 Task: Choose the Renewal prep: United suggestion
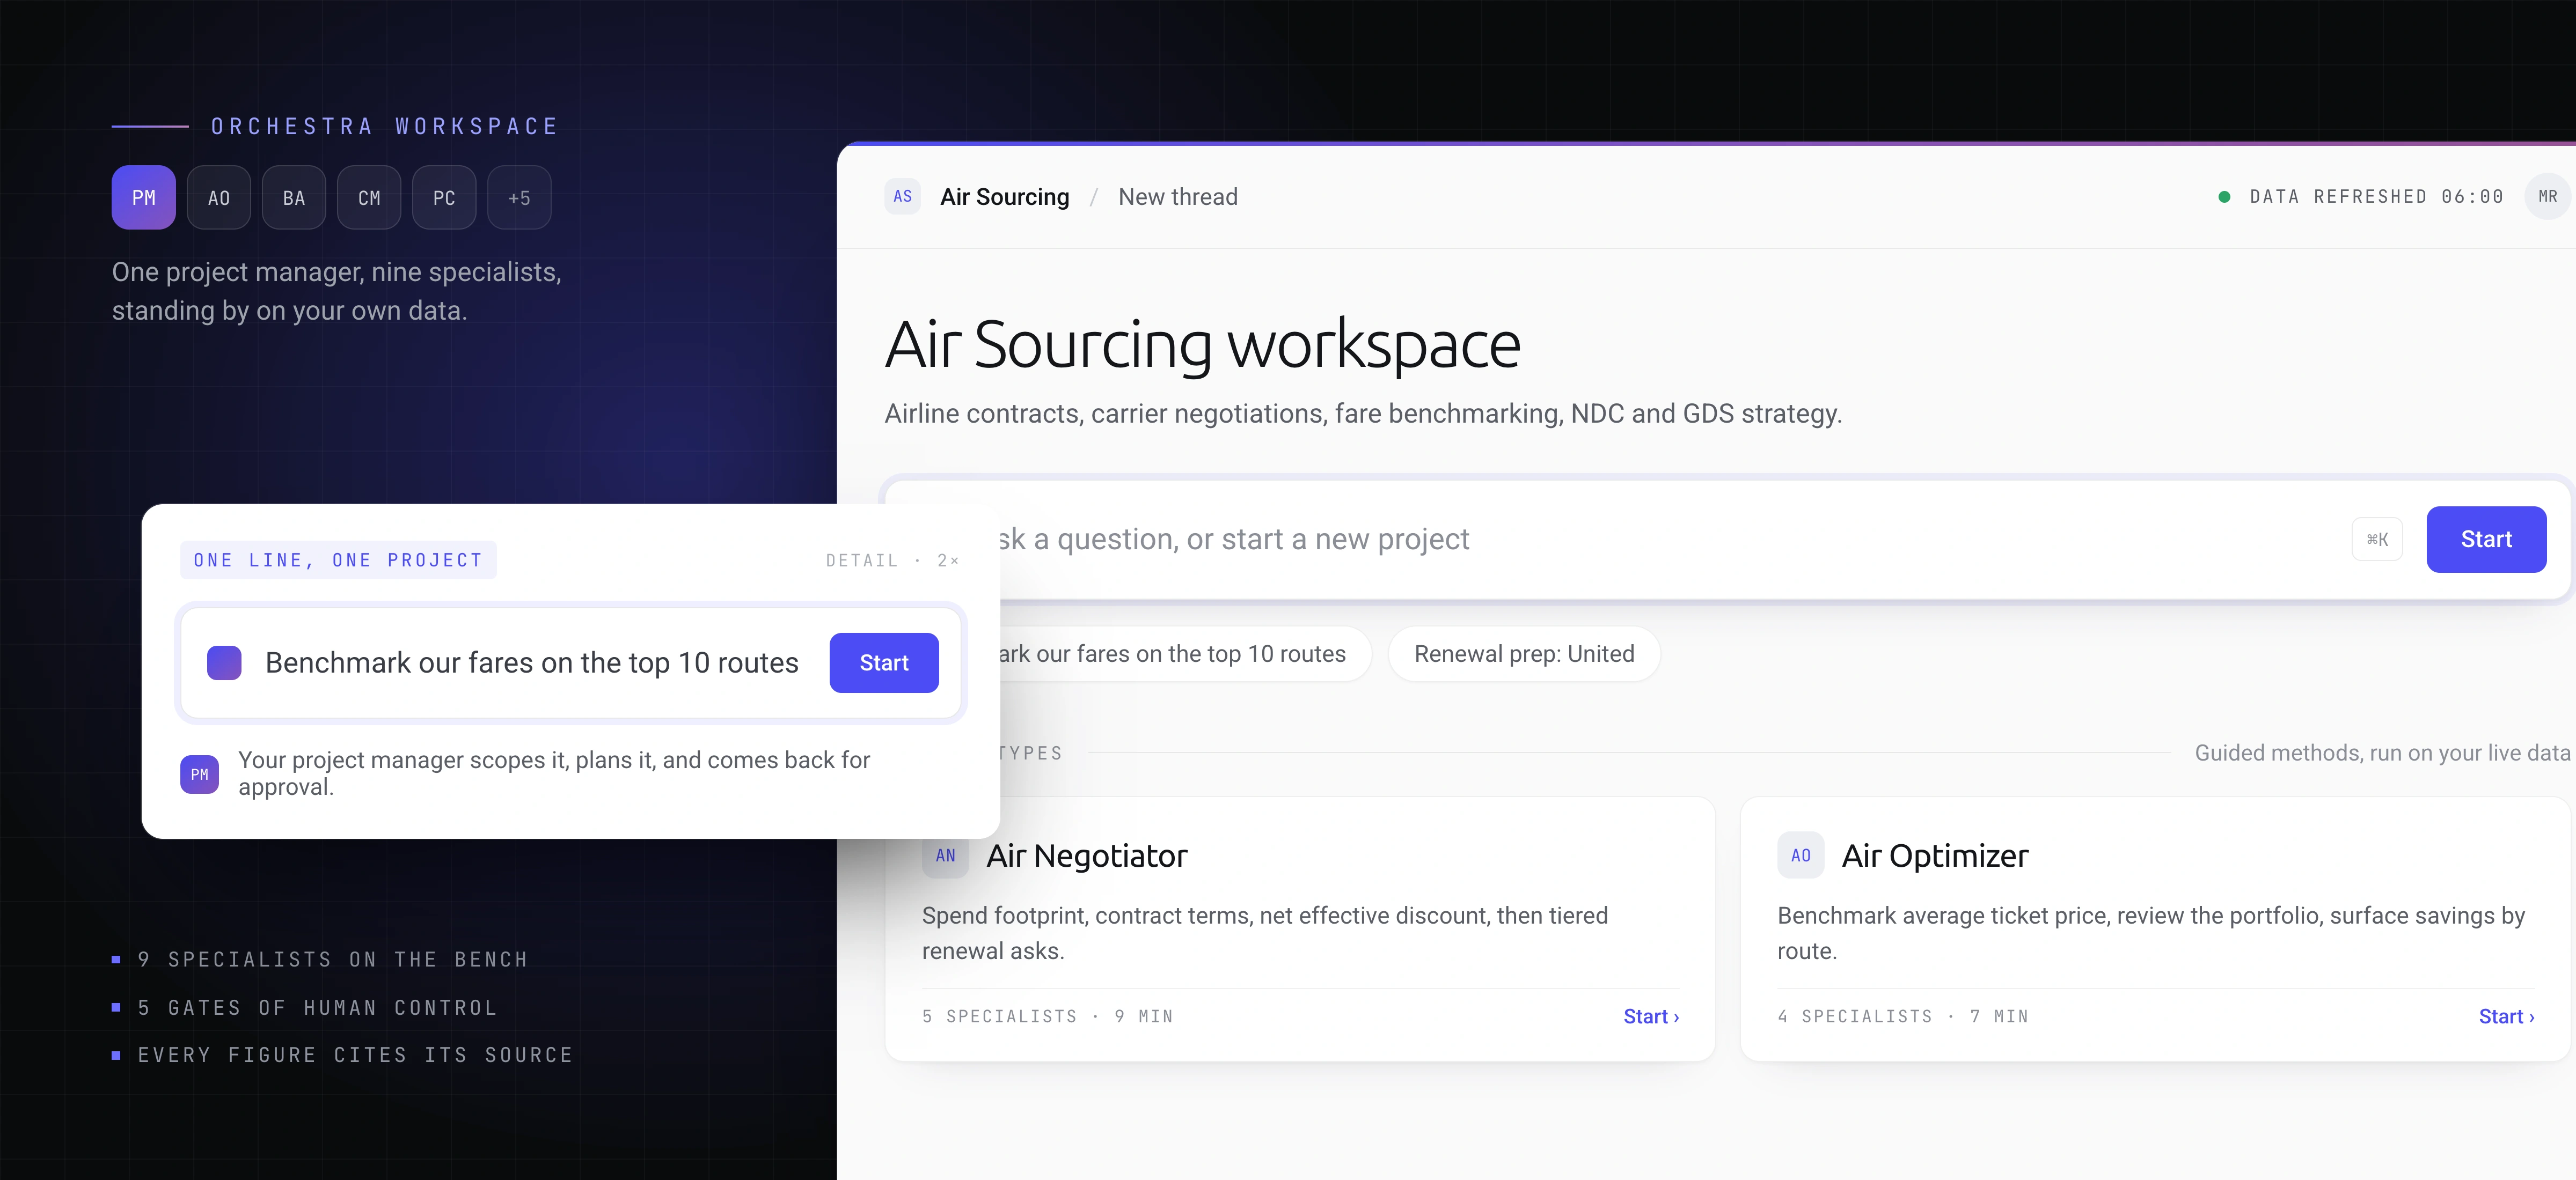(1524, 653)
